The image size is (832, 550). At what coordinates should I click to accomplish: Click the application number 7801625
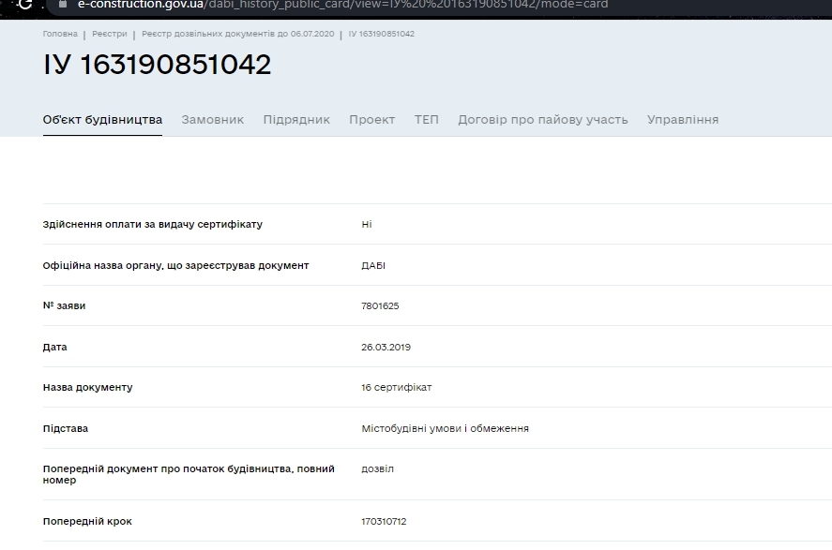tap(380, 305)
